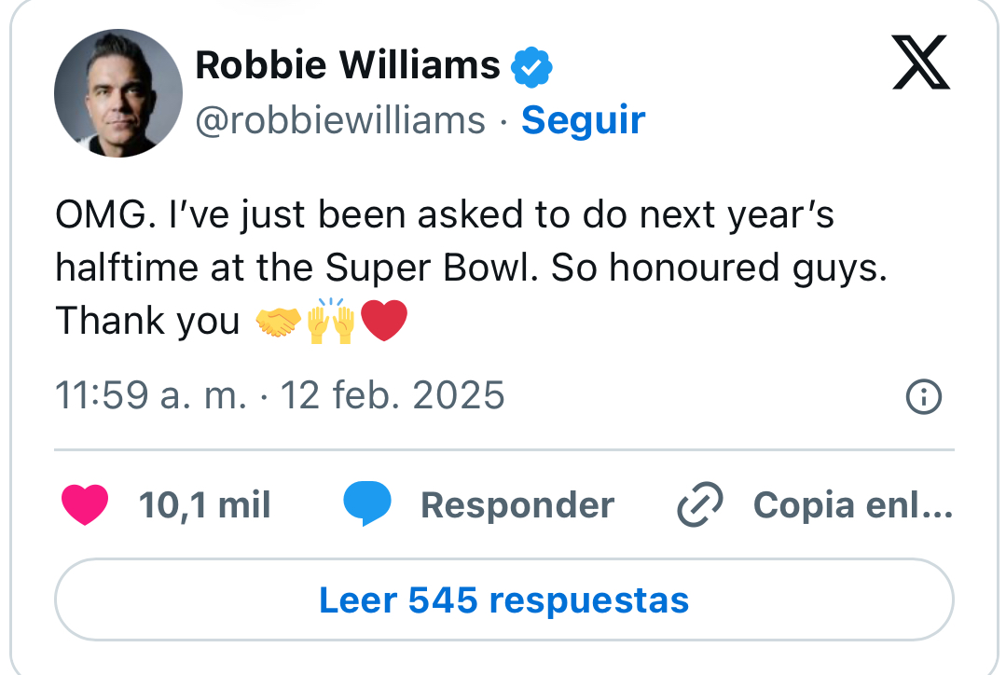This screenshot has height=675, width=1006.
Task: Click the 12 feb. 2025 date
Action: pos(393,396)
